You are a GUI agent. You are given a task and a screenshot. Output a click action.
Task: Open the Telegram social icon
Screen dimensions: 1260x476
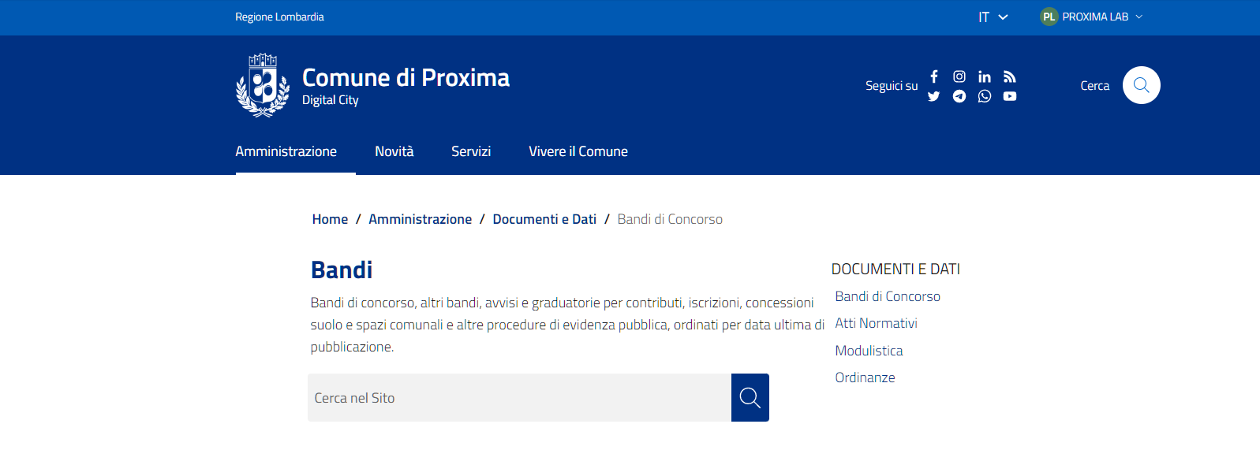(959, 96)
